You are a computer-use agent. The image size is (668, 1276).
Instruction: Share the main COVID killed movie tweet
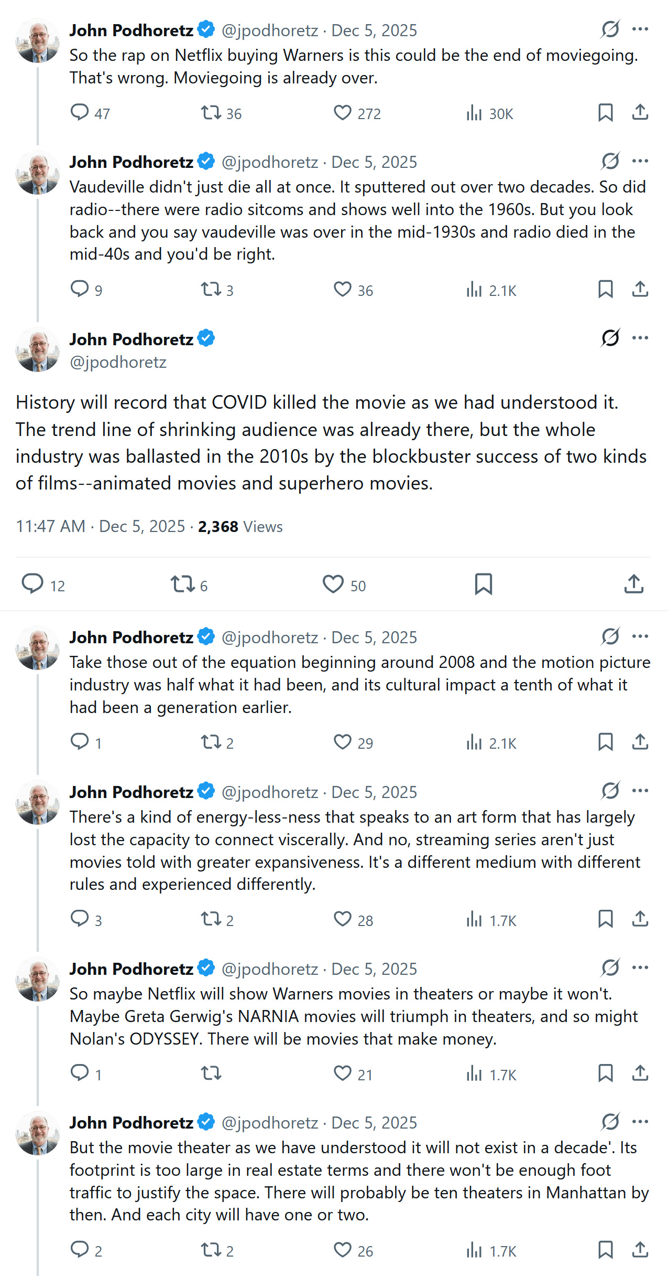(633, 584)
